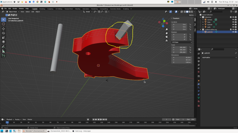Pin the path105 properties panel

pos(236,53)
